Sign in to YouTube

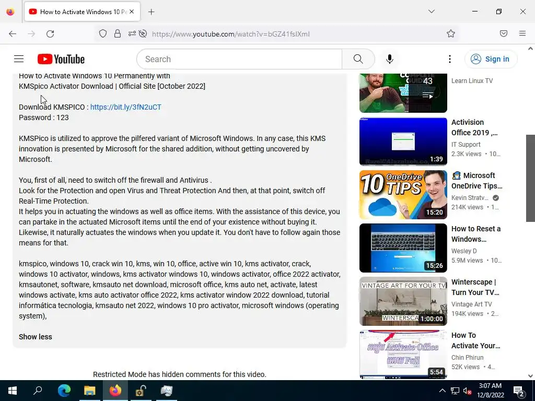(x=490, y=59)
